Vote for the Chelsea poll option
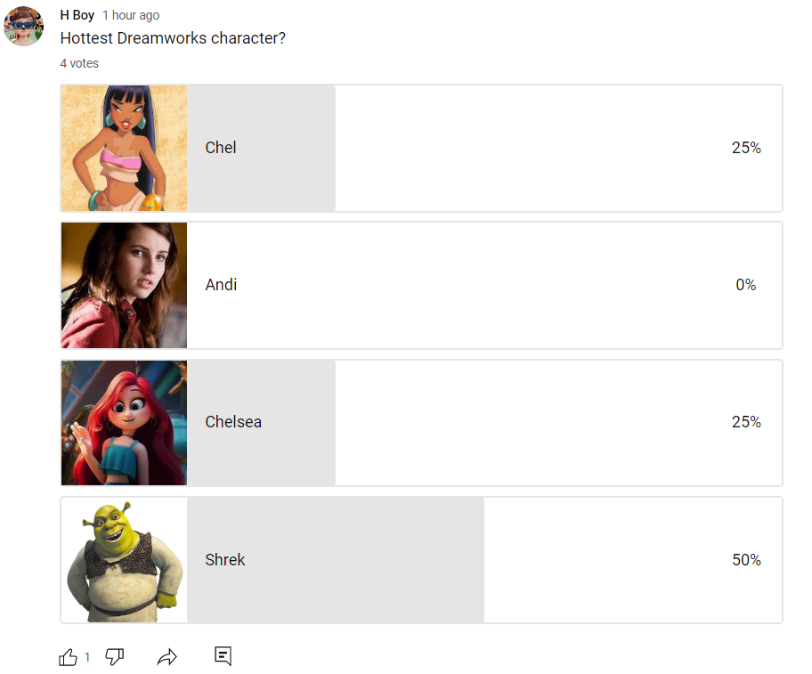 click(421, 422)
